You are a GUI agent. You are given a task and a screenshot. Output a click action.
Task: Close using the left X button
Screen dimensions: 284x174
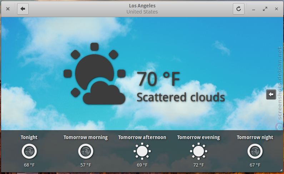coord(8,9)
